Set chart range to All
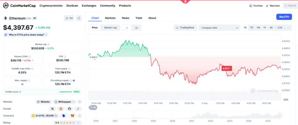298x125 pixels. click(x=271, y=28)
